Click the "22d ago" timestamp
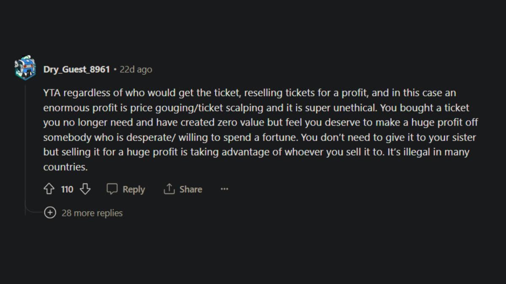This screenshot has width=506, height=284. coord(136,69)
